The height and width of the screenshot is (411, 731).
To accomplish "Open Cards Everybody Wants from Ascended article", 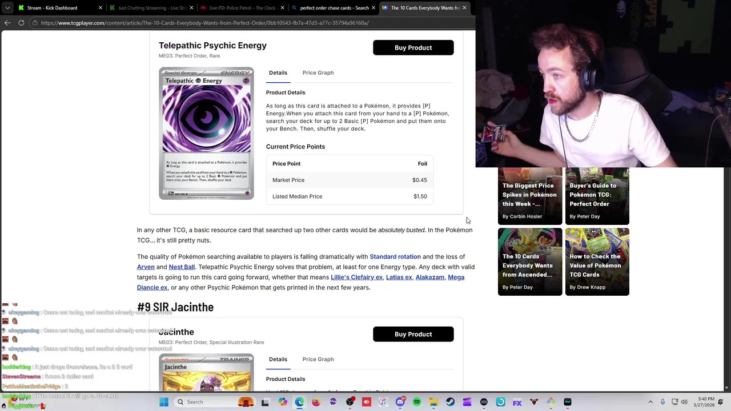I will [x=530, y=261].
